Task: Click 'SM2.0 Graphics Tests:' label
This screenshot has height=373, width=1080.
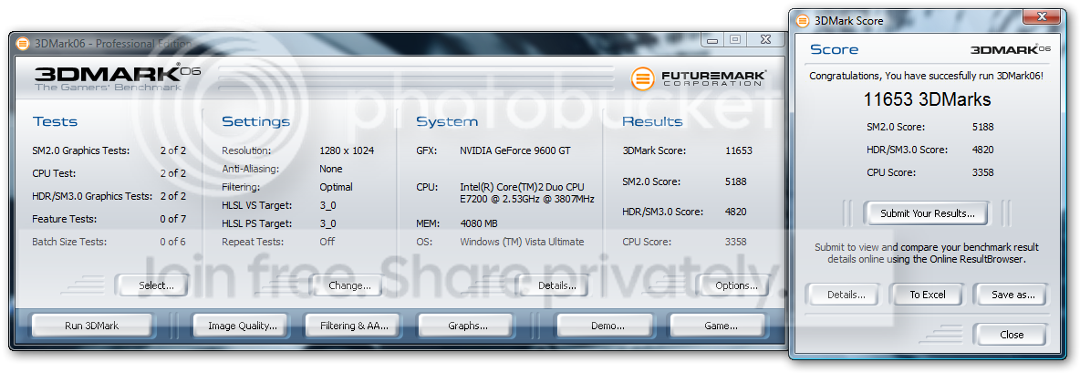Action: [80, 150]
